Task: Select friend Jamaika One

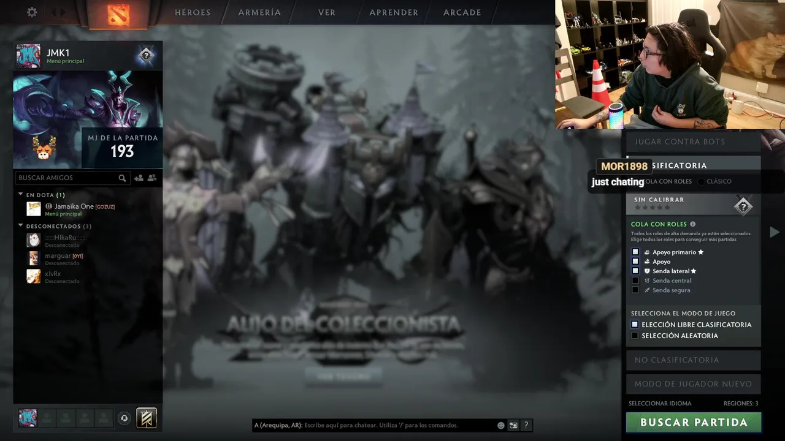Action: 88,209
